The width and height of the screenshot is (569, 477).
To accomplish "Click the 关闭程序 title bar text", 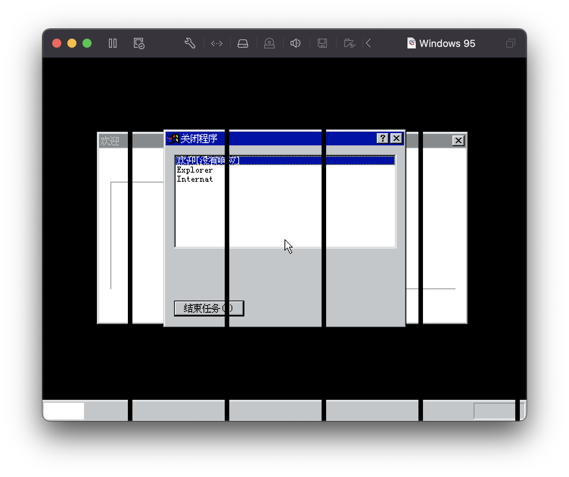I will (x=199, y=139).
